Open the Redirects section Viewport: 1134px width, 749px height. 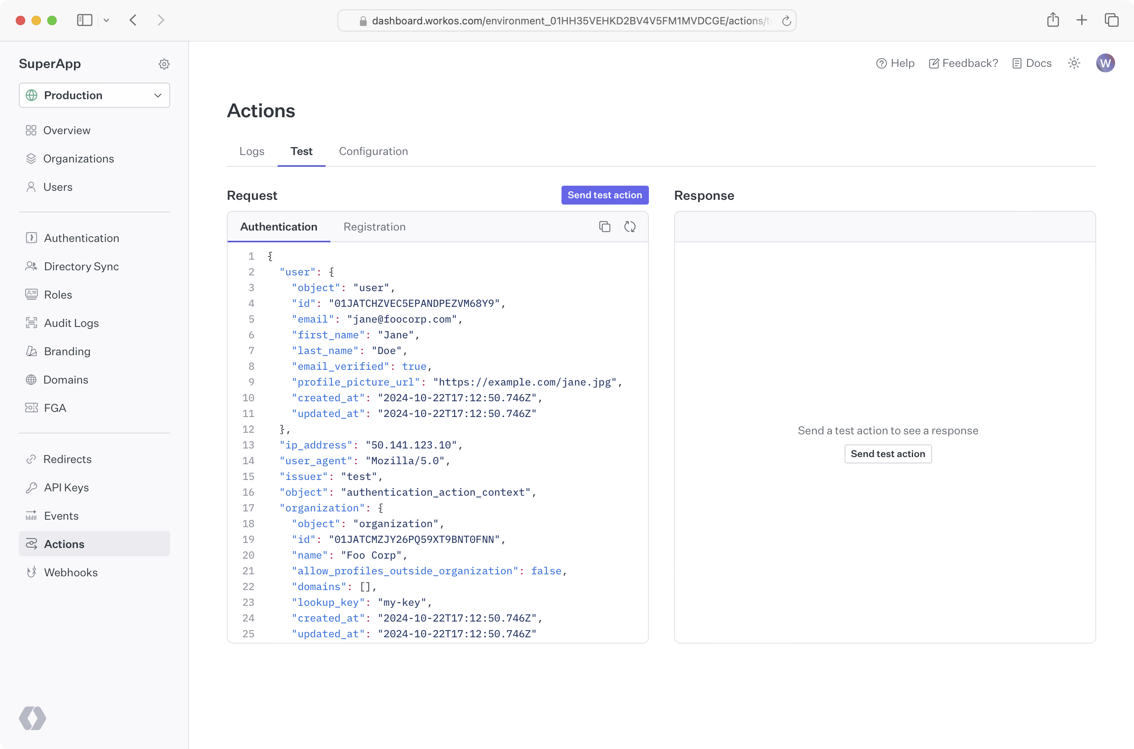click(67, 459)
